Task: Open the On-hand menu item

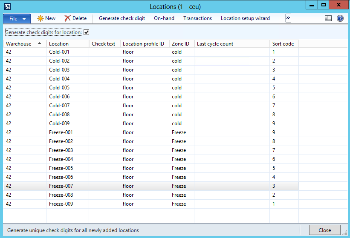Action: (164, 18)
